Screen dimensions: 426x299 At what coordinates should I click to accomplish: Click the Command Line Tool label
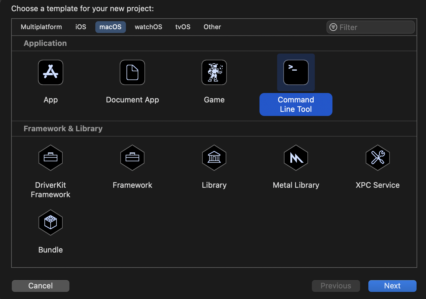coord(296,104)
